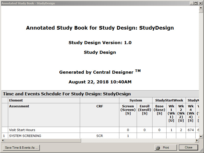Viewport: 204px width, 153px height.
Task: Click the Print button
Action: coord(165,148)
